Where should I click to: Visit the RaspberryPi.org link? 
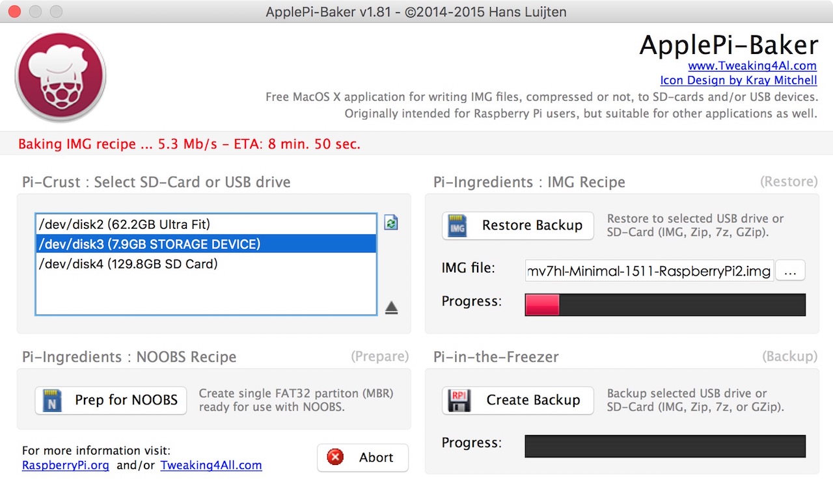click(66, 466)
